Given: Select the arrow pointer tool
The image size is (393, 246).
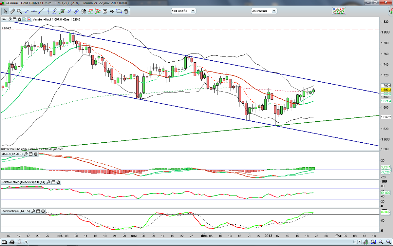Looking at the screenshot, I should coord(6,11).
